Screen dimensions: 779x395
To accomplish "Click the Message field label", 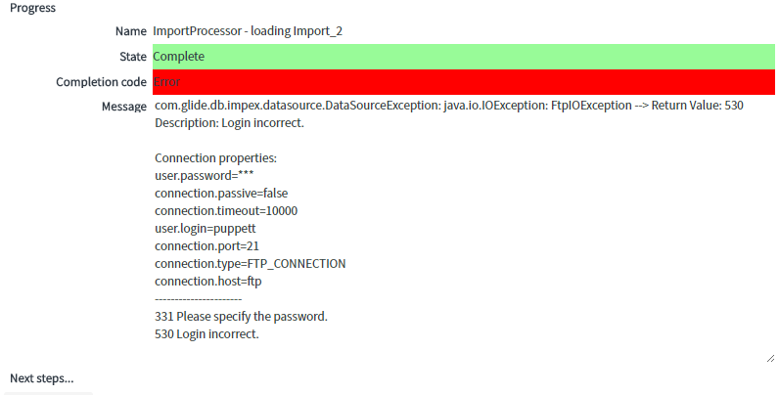I will coord(124,107).
